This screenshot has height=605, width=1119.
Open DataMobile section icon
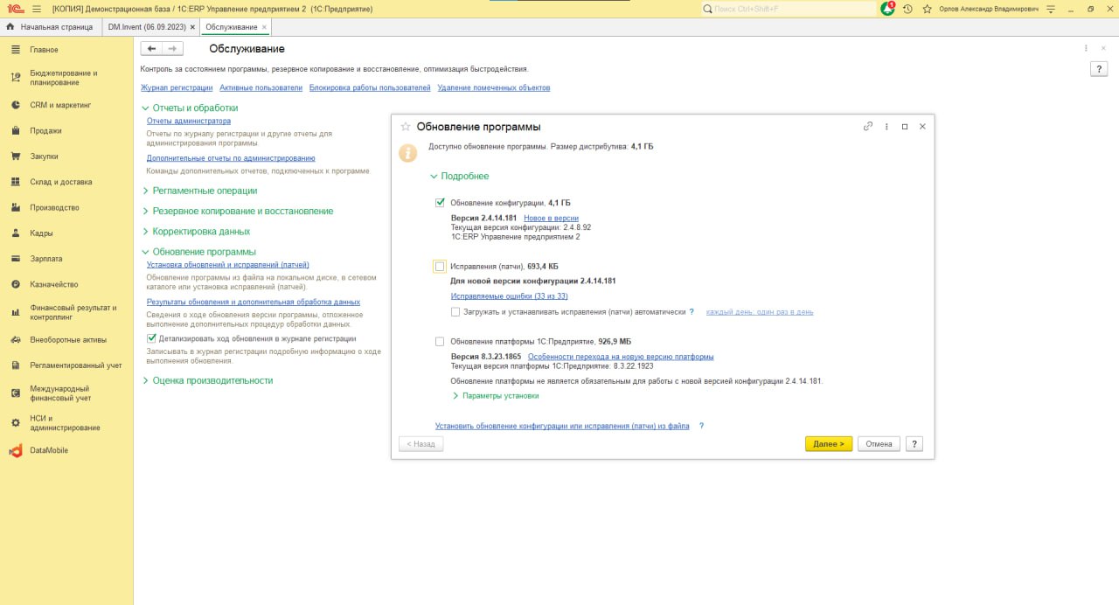click(15, 451)
